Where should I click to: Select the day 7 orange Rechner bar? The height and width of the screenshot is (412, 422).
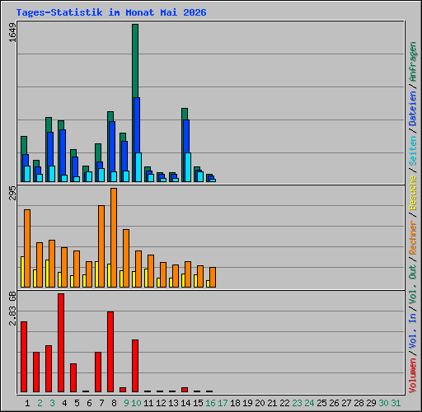point(101,246)
